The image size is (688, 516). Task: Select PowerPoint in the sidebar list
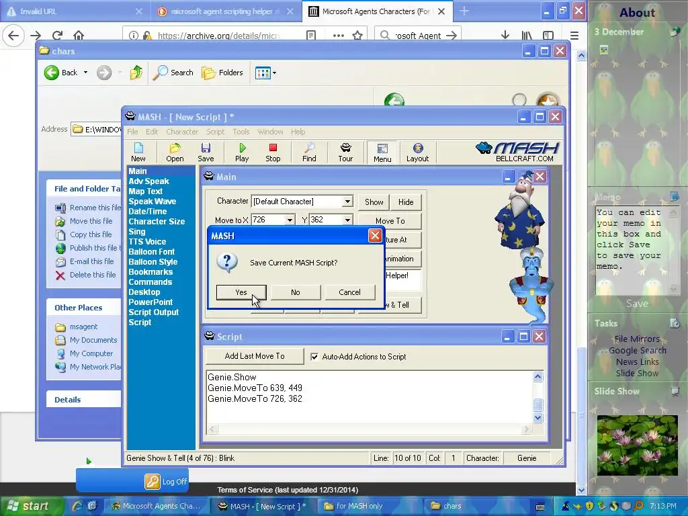point(150,302)
